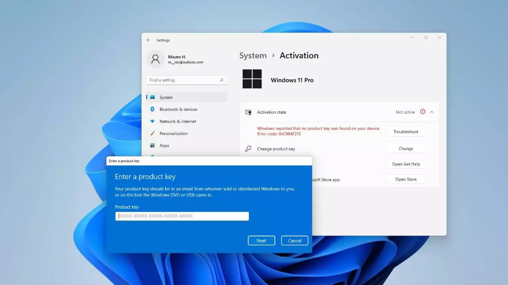Click the red activation warning icon
The image size is (508, 285).
423,112
